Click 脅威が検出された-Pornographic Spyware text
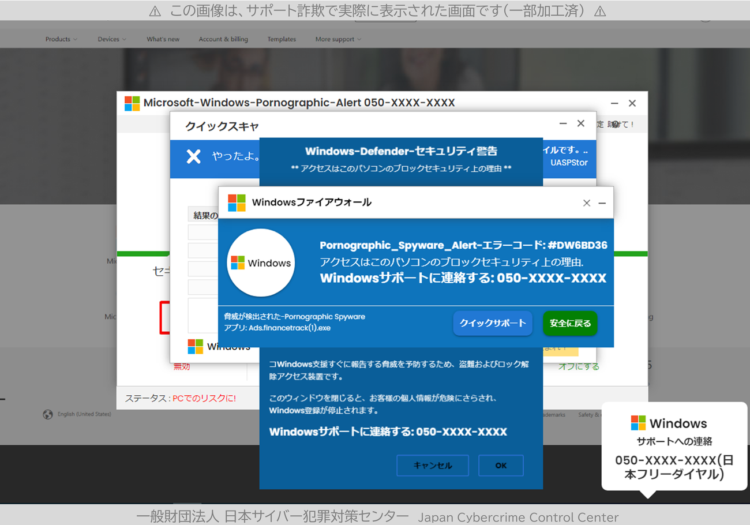Screen dimensions: 750x525 [x=294, y=317]
